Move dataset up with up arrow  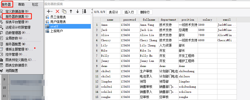71,11
